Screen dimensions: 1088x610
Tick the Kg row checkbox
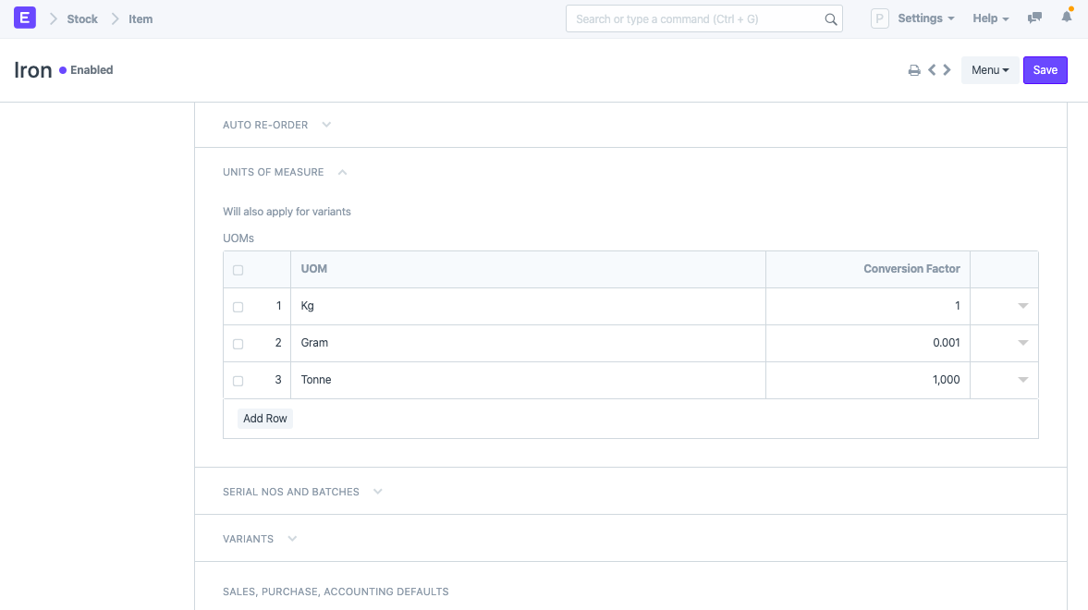(x=238, y=307)
